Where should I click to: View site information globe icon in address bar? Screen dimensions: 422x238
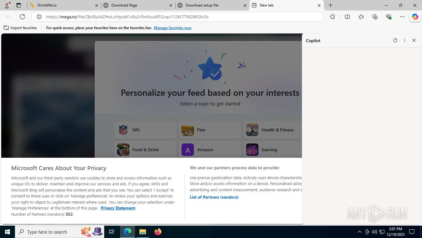(x=39, y=17)
